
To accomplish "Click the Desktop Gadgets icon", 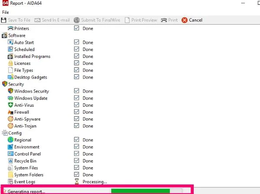I will click(x=10, y=77).
